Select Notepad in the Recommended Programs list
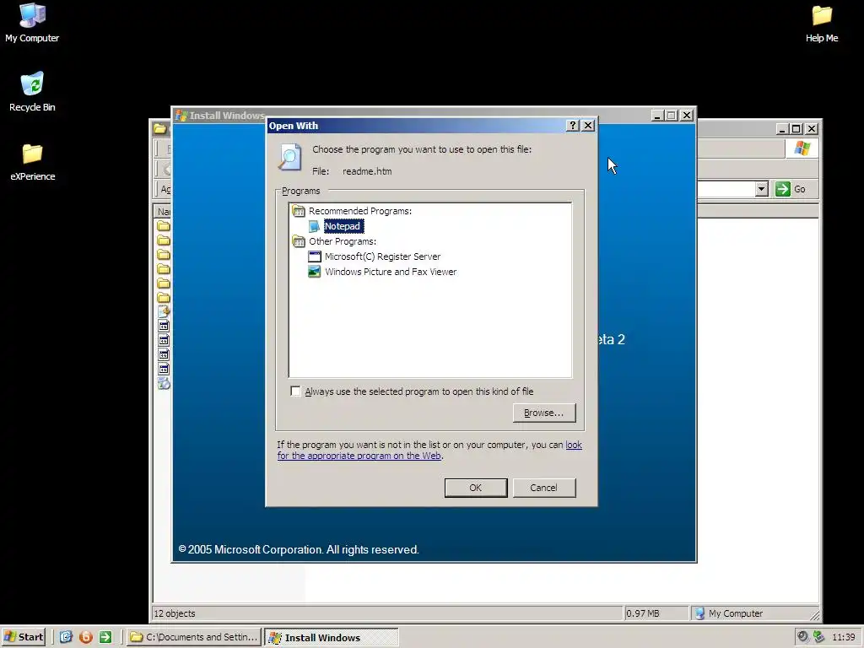 click(343, 226)
